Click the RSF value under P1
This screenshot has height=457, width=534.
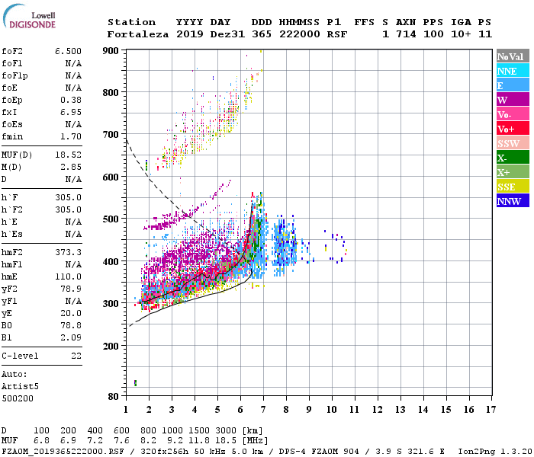(337, 34)
